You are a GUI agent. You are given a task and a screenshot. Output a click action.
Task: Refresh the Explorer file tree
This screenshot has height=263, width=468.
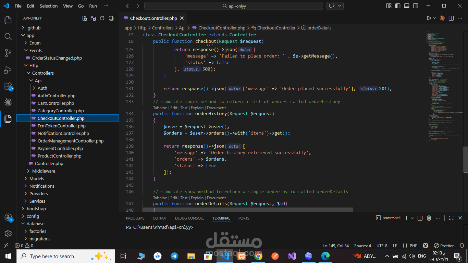pos(102,18)
